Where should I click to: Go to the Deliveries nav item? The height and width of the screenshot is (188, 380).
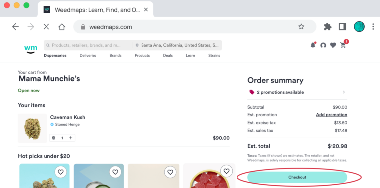[x=88, y=56]
